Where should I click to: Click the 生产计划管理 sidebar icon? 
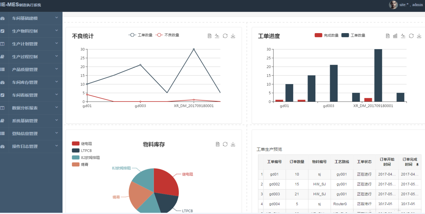pyautogui.click(x=2, y=44)
